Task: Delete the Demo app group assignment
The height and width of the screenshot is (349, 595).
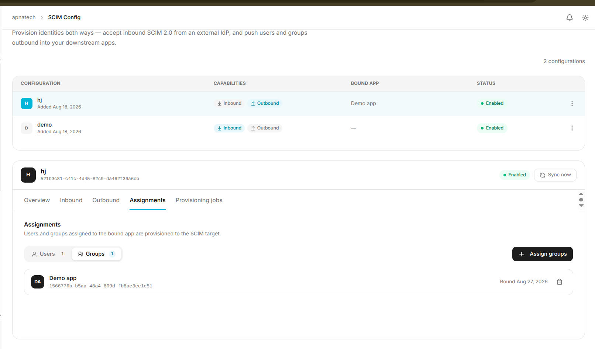Action: coord(560,282)
